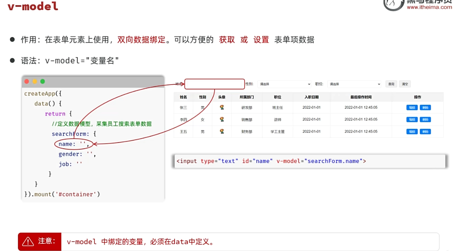This screenshot has width=454, height=251.
Task: Click the 查询 button
Action: (x=391, y=84)
